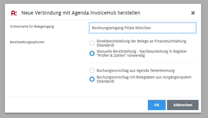Confirm the new connection with OK

157,105
